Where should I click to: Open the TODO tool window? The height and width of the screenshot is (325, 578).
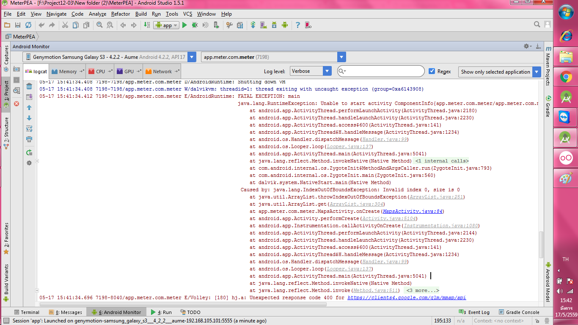[190, 312]
